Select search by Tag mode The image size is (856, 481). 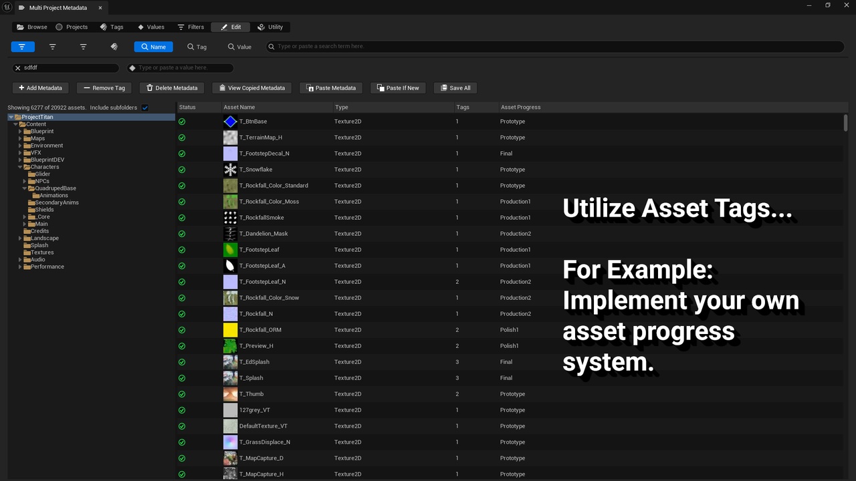coord(197,47)
